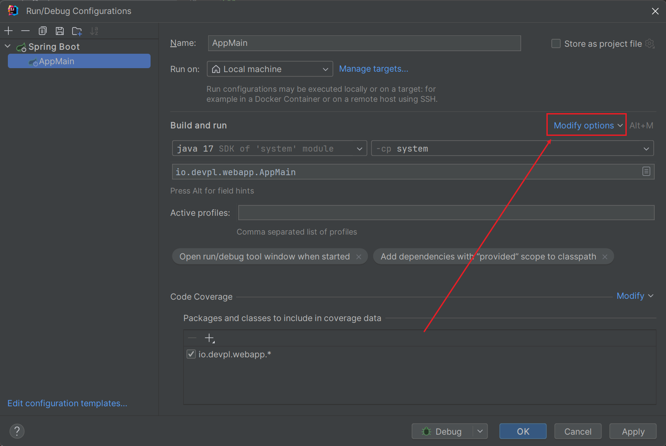Open the -cp system classpath dropdown
This screenshot has width=666, height=446.
click(x=512, y=149)
